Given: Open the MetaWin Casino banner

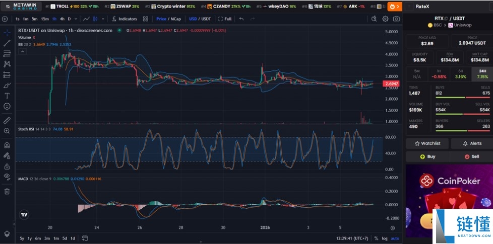Looking at the screenshot, I should pyautogui.click(x=21, y=6).
